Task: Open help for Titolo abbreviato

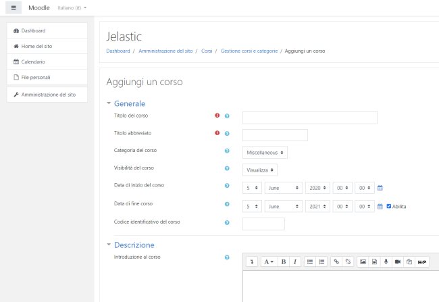Action: [227, 133]
